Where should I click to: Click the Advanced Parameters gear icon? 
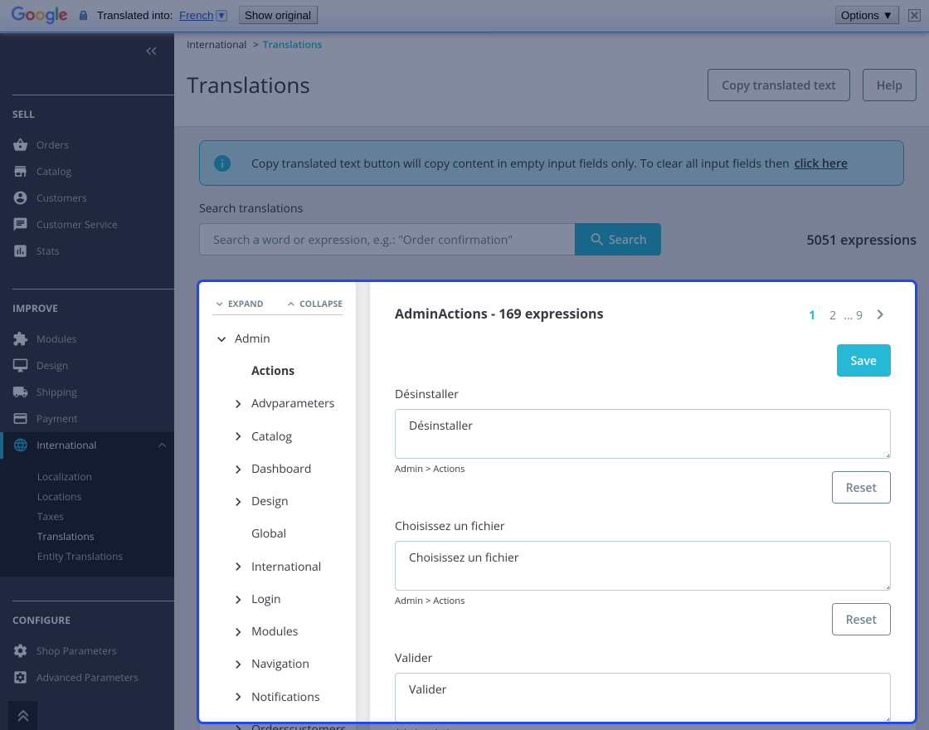(x=20, y=677)
